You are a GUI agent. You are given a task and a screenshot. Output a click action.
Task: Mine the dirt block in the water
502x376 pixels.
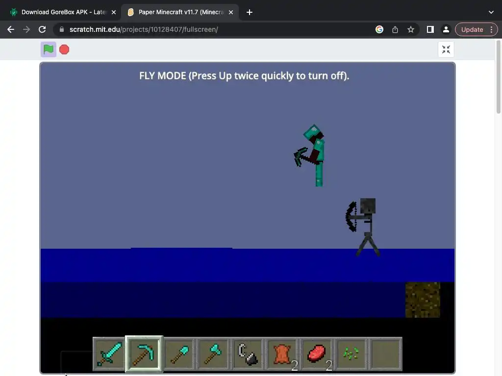tap(423, 300)
